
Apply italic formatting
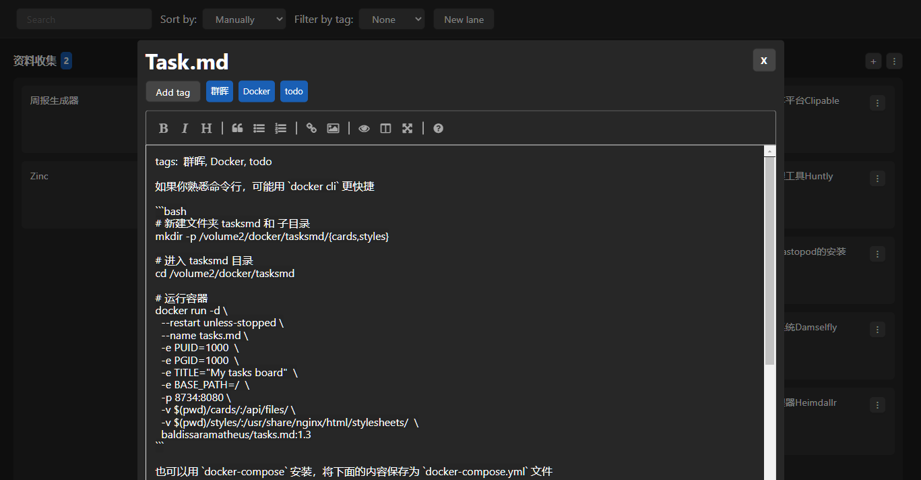click(x=185, y=128)
